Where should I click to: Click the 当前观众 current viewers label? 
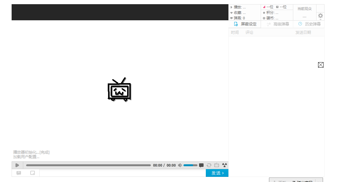[x=305, y=9]
